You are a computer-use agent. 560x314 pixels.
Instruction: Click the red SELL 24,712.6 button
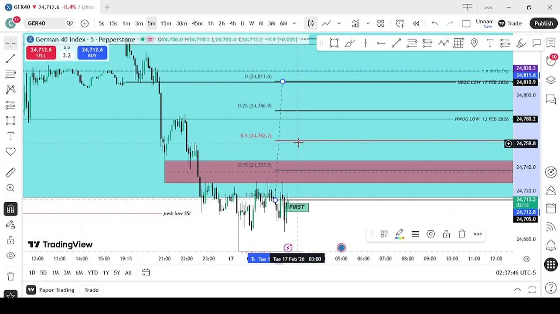tap(41, 52)
